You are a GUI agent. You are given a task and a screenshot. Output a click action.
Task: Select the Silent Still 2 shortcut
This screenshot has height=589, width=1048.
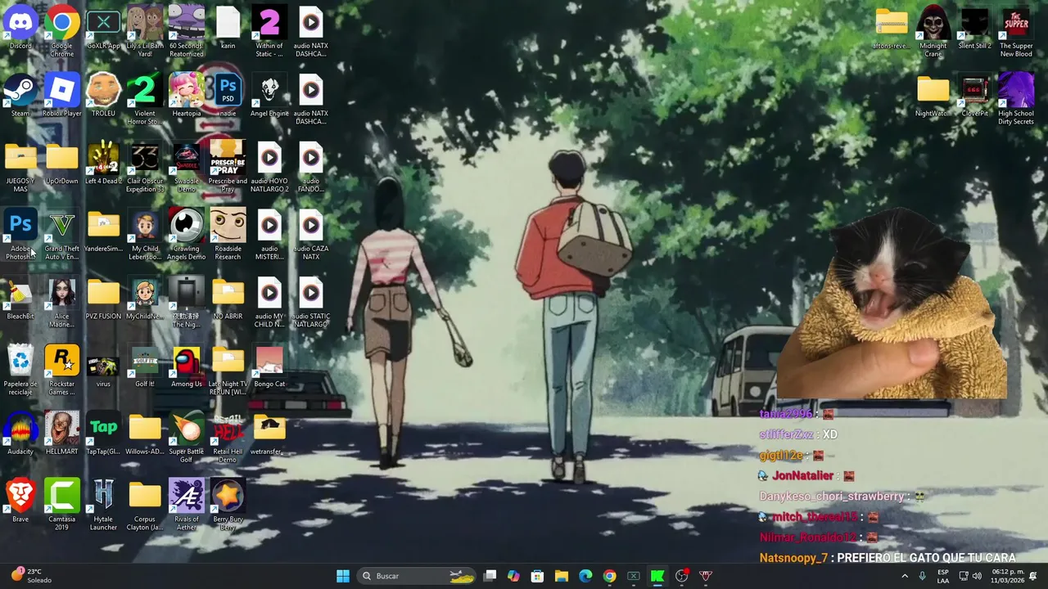click(974, 27)
